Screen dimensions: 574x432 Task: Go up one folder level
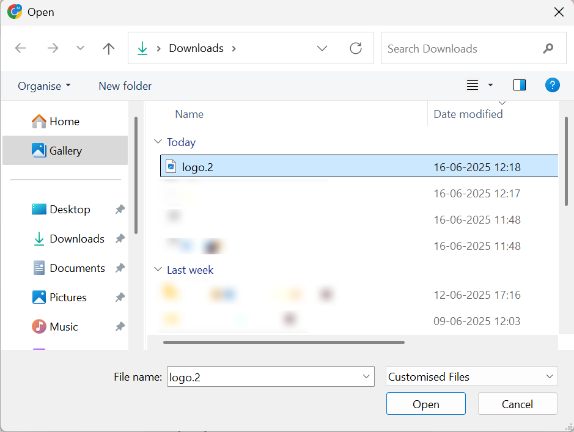point(109,48)
